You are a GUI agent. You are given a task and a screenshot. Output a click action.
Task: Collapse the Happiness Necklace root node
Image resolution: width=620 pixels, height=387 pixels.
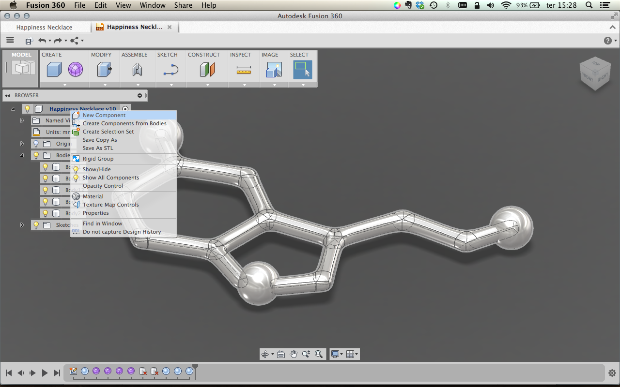pyautogui.click(x=13, y=109)
